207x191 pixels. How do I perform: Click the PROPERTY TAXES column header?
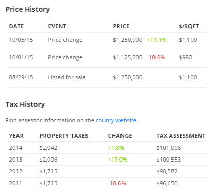64,136
